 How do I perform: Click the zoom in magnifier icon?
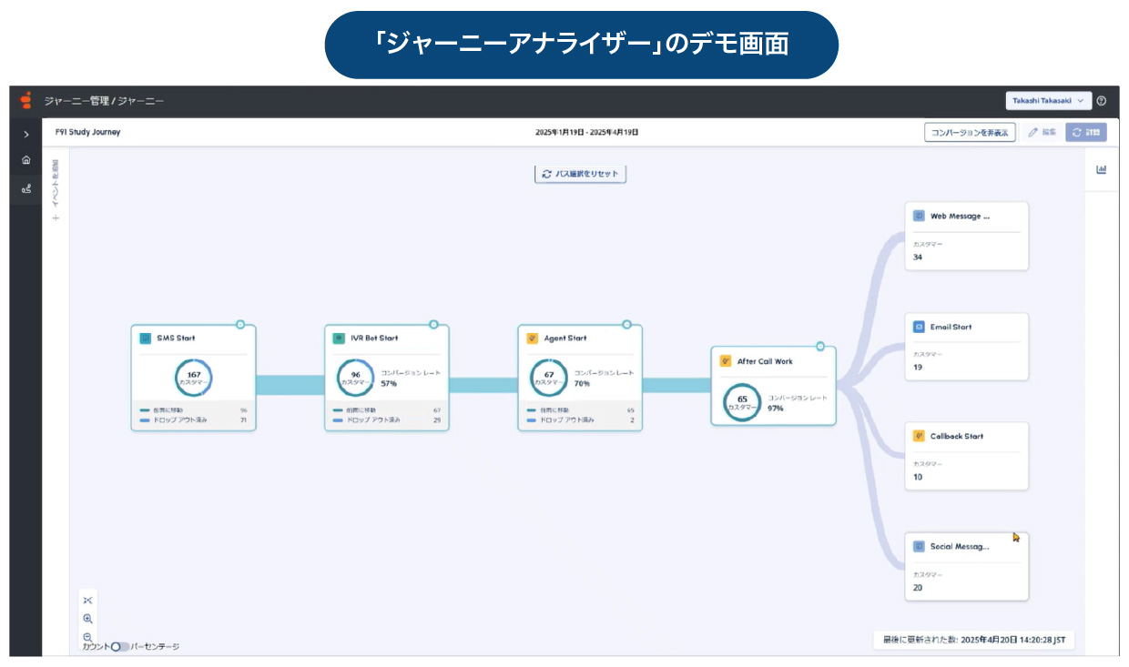[x=88, y=619]
